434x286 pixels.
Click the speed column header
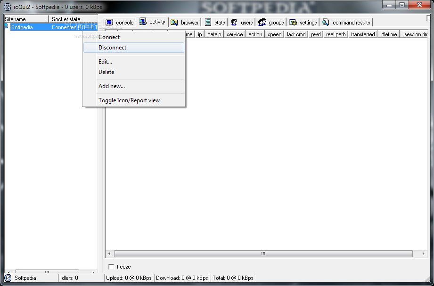[275, 34]
